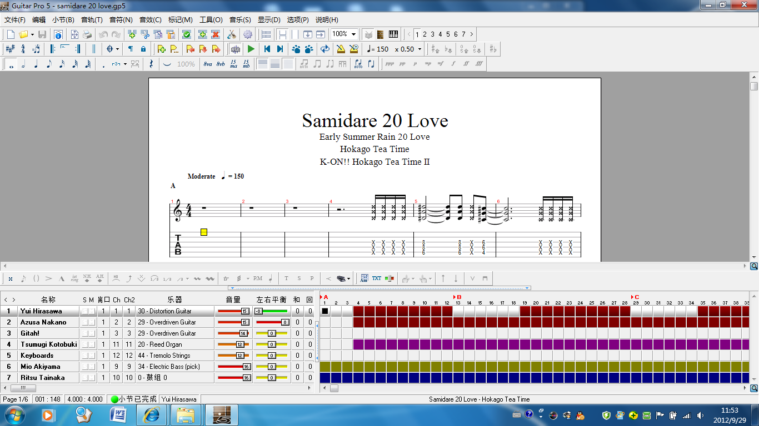The height and width of the screenshot is (426, 759).
Task: Toggle the lock icon beside paragraph mark
Action: 143,49
